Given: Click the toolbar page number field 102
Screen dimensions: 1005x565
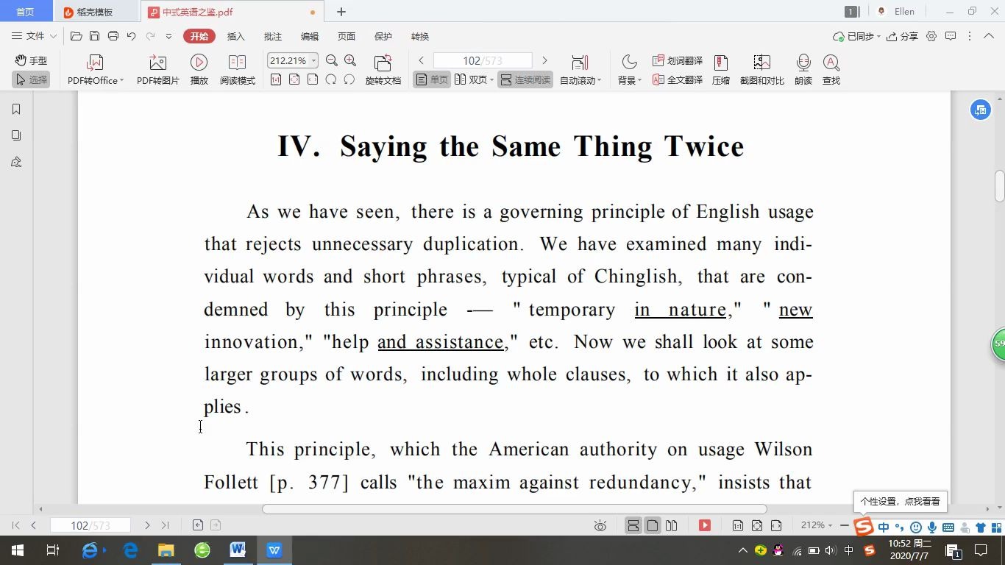Looking at the screenshot, I should click(x=482, y=60).
